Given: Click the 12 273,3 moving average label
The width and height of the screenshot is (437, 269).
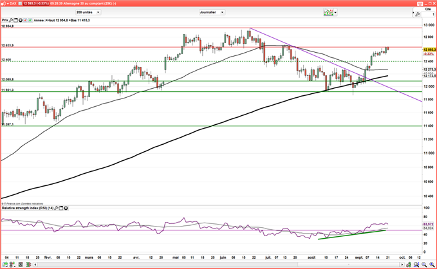Looking at the screenshot, I should [x=429, y=70].
